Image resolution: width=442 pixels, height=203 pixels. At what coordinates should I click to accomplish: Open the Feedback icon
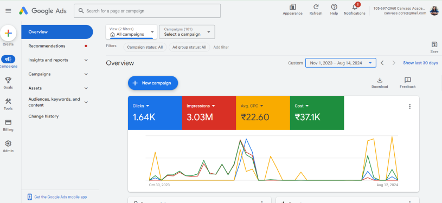(x=408, y=80)
